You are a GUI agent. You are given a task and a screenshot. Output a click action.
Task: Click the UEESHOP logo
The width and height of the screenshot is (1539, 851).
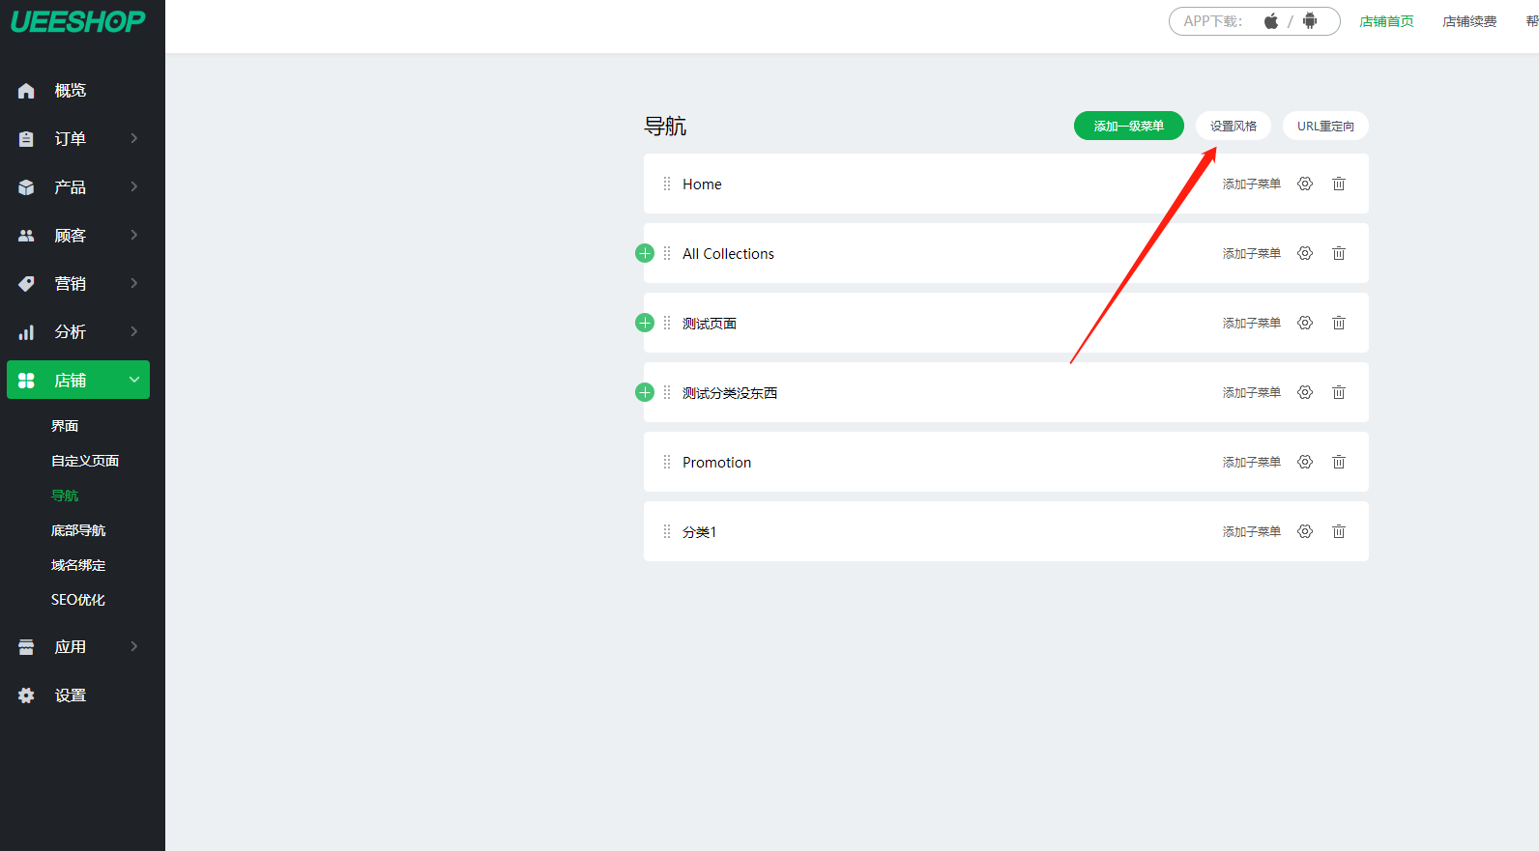point(78,21)
